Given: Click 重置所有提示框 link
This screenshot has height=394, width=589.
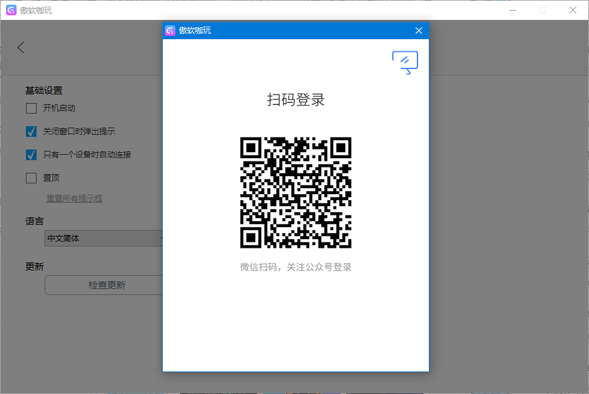Looking at the screenshot, I should pos(74,198).
